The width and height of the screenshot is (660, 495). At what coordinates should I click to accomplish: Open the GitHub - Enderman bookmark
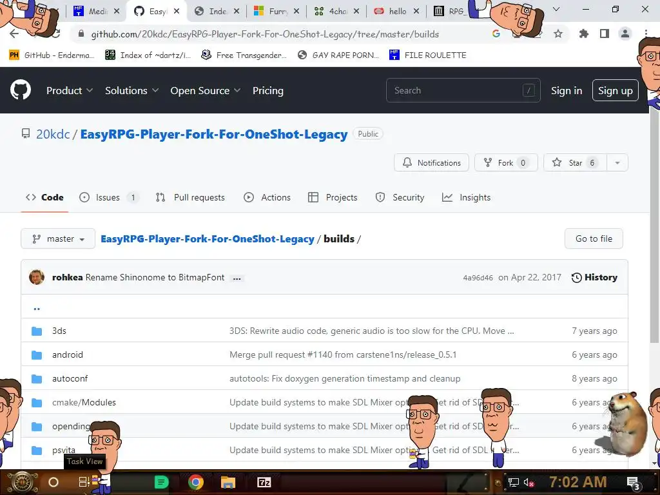pos(52,55)
